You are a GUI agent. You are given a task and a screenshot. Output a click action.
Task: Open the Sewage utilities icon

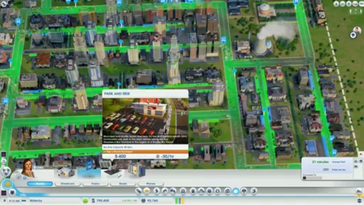173,191
